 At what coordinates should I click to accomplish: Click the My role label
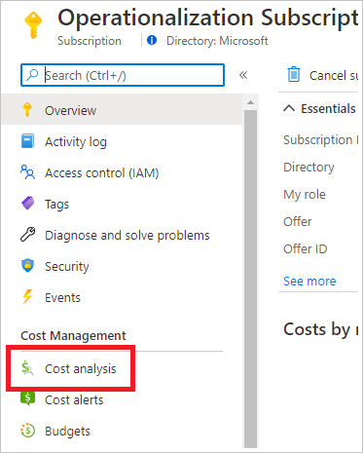click(x=305, y=195)
